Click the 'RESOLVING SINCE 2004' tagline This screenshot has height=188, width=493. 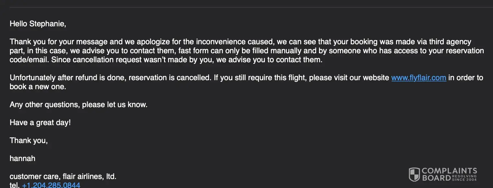click(x=465, y=178)
